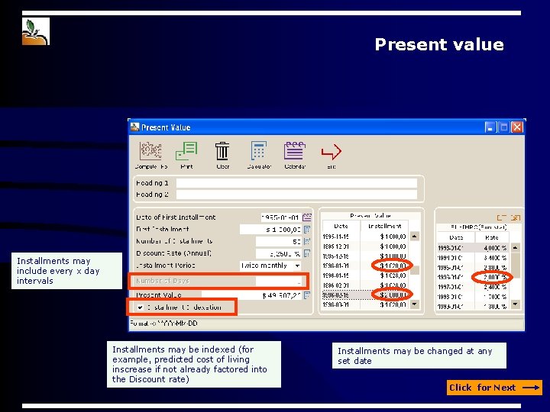Close the Present Value window
Screen dimensions: 550x412
coord(516,127)
